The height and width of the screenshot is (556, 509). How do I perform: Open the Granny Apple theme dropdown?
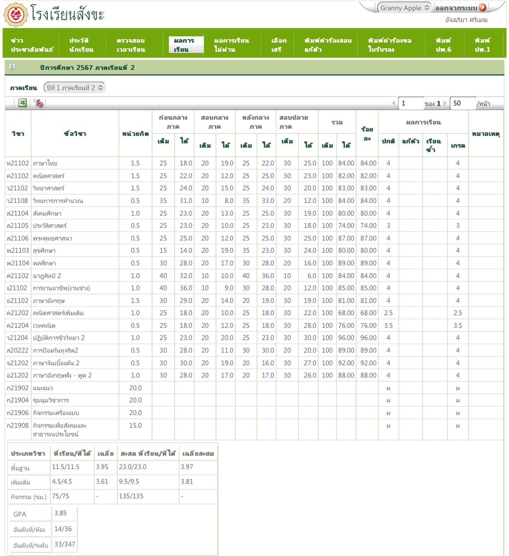(x=404, y=7)
